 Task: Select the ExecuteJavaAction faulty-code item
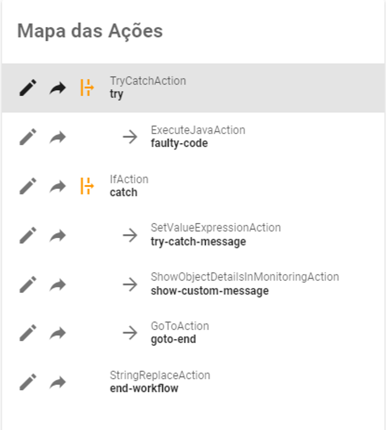click(198, 137)
